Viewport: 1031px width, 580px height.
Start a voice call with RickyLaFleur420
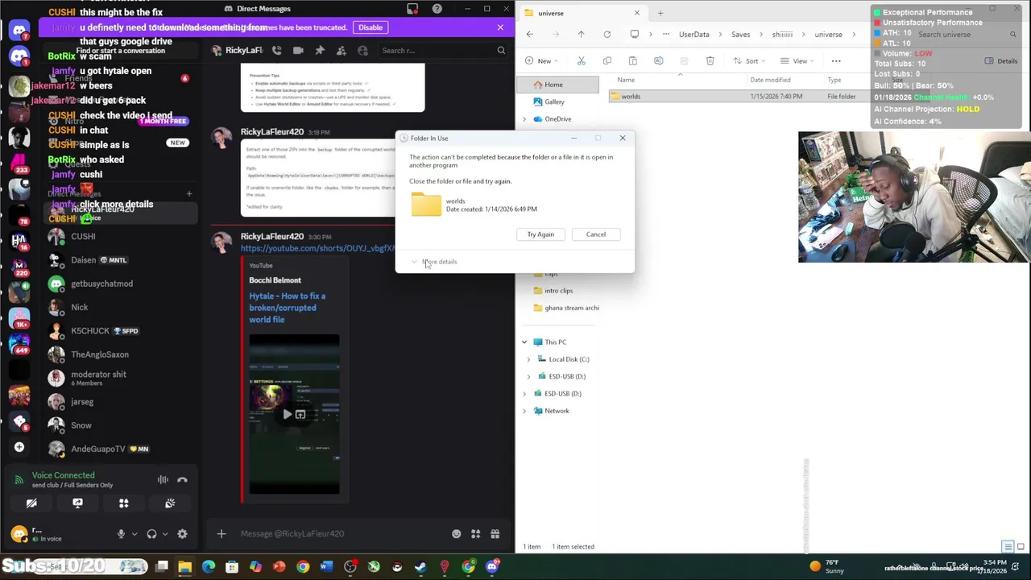[276, 50]
